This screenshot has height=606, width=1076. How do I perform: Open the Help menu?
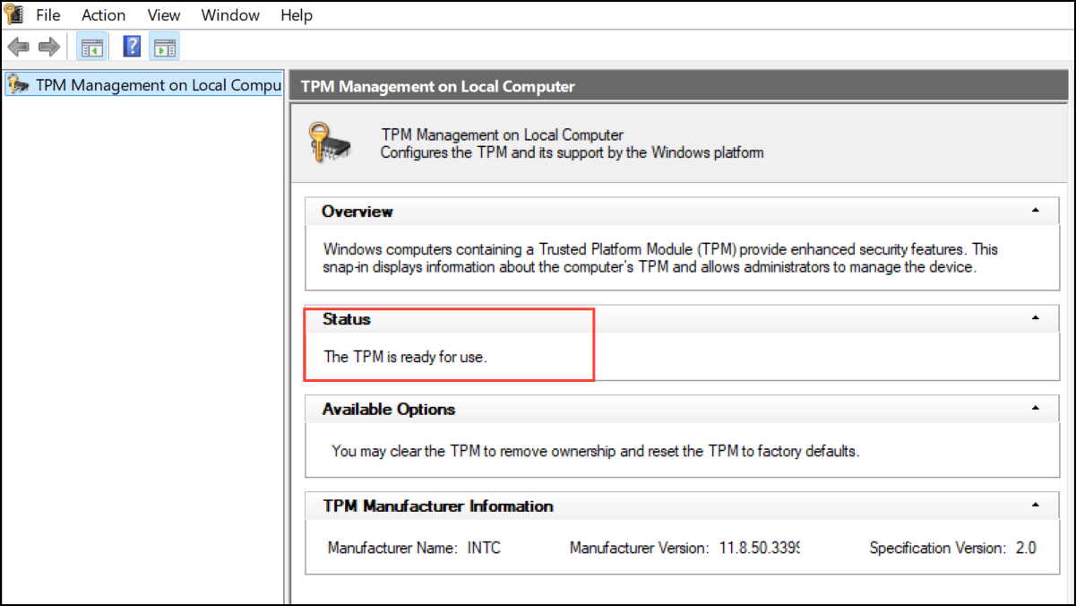[x=297, y=15]
